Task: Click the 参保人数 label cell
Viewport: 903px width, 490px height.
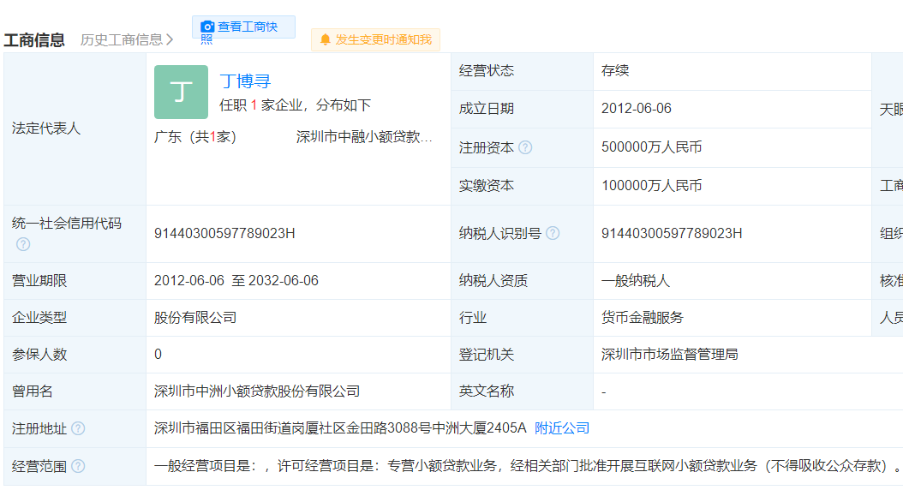Action: click(75, 355)
